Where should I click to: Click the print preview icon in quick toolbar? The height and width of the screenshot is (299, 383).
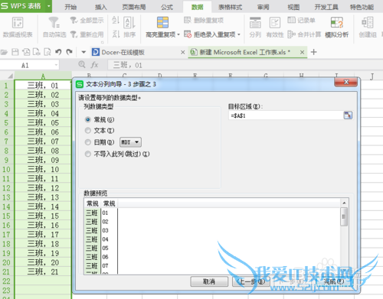tap(47, 52)
